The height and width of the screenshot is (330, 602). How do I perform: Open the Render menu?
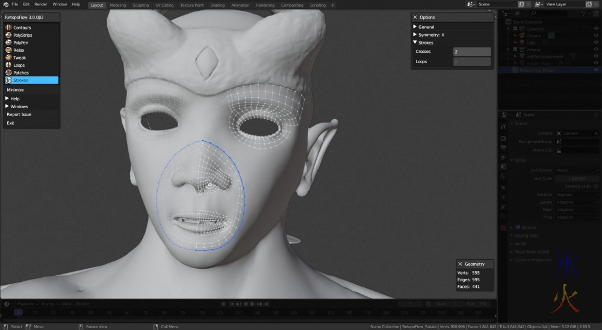click(x=40, y=4)
